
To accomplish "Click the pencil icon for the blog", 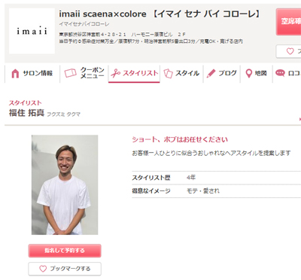I will [x=211, y=73].
